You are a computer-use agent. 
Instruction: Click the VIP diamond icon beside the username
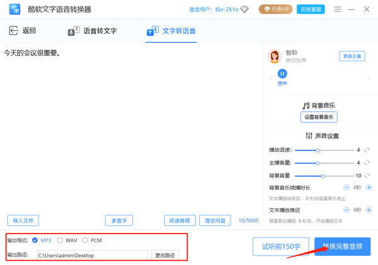(x=244, y=9)
